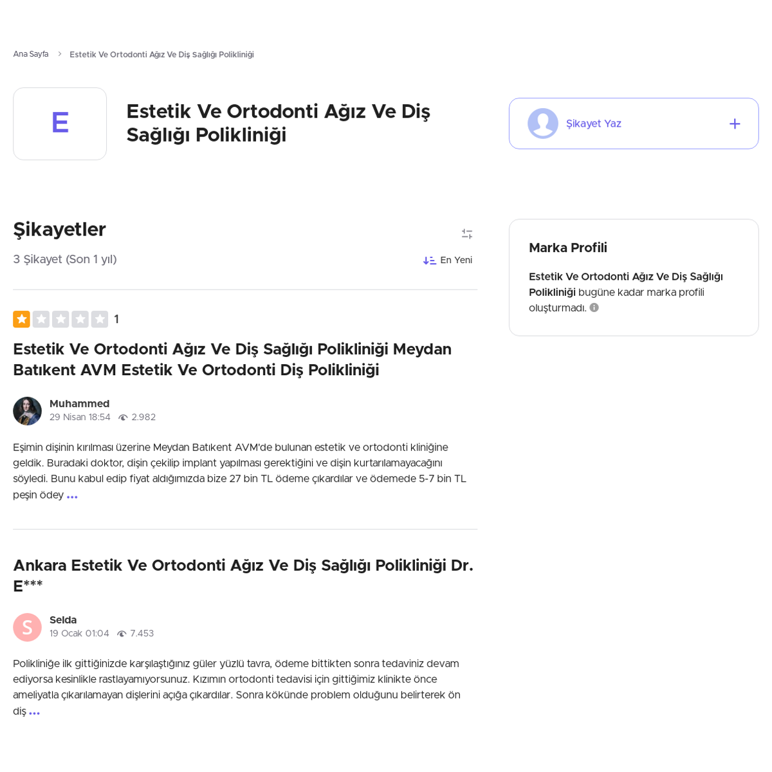Open Selda's profile avatar

27,627
